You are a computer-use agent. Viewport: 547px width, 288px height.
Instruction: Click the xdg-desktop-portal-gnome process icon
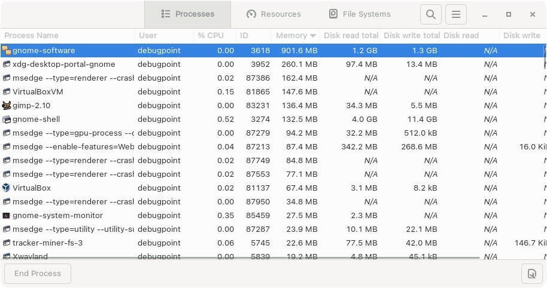coord(6,65)
